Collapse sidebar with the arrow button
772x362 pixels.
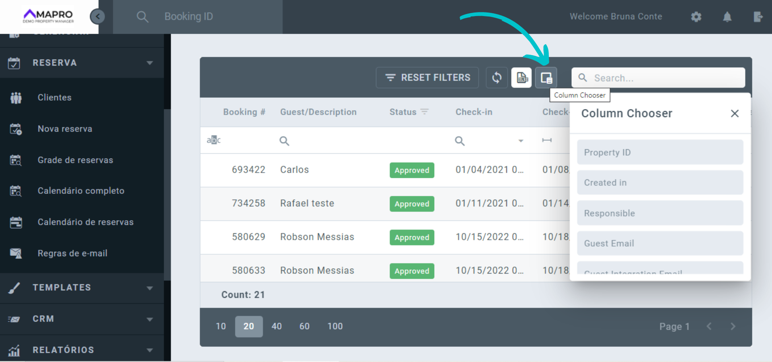97,16
